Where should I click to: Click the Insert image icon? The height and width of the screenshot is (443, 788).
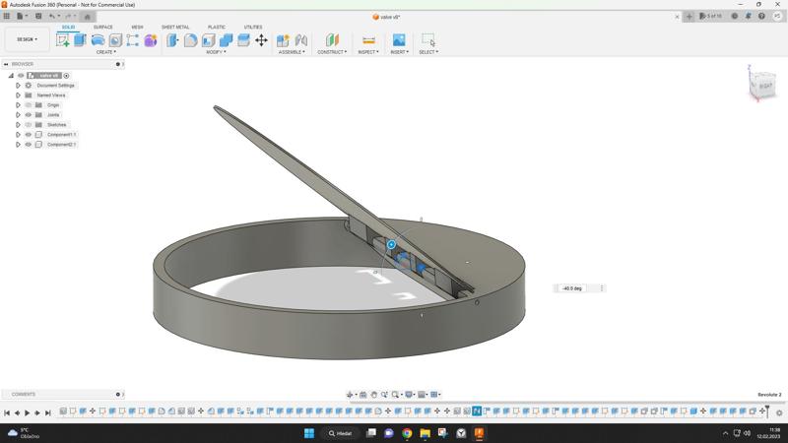(x=398, y=40)
